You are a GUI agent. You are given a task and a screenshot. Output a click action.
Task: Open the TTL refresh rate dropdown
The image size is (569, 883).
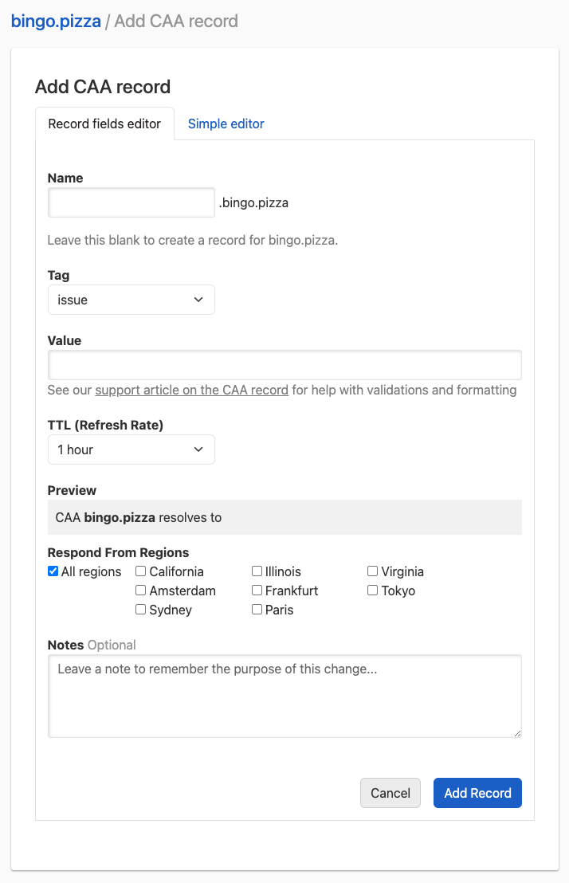(x=131, y=449)
